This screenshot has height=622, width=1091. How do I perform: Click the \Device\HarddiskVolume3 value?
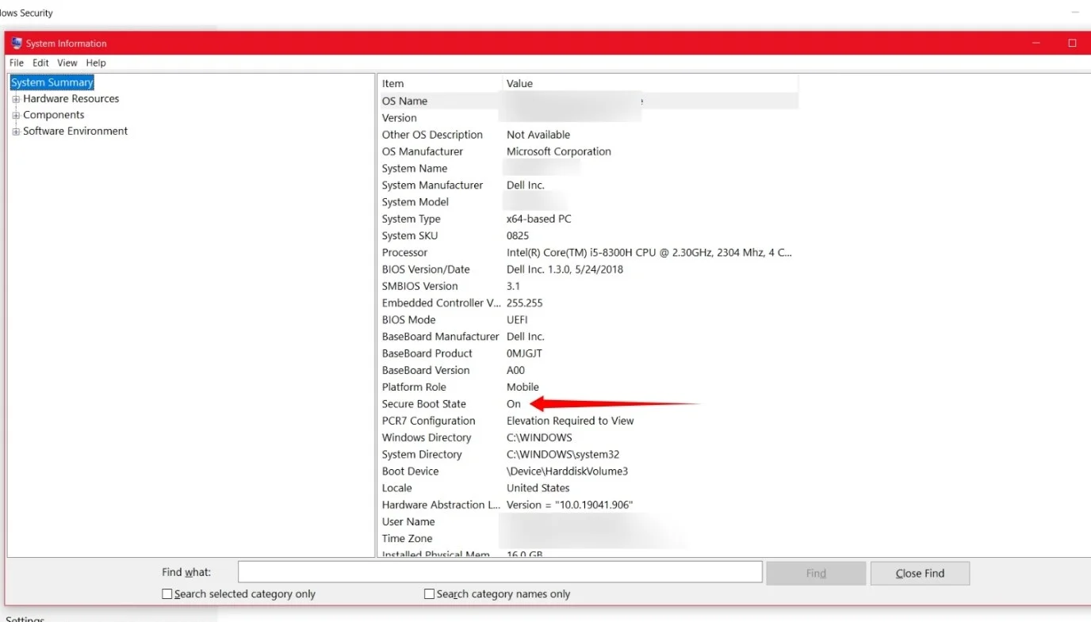[568, 471]
